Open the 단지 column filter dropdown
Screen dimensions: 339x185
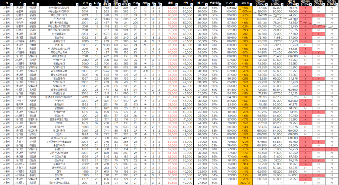click(77, 4)
